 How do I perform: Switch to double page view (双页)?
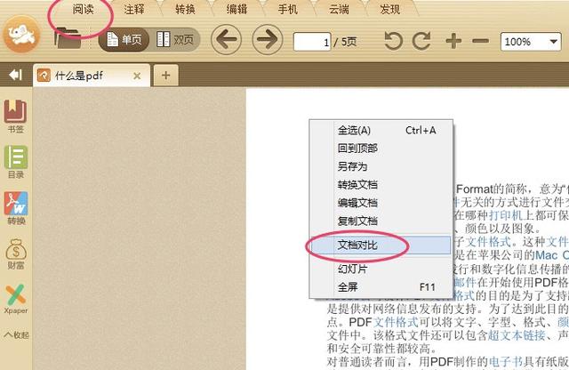175,39
